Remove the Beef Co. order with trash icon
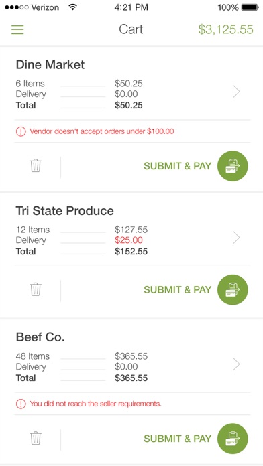 coord(36,438)
